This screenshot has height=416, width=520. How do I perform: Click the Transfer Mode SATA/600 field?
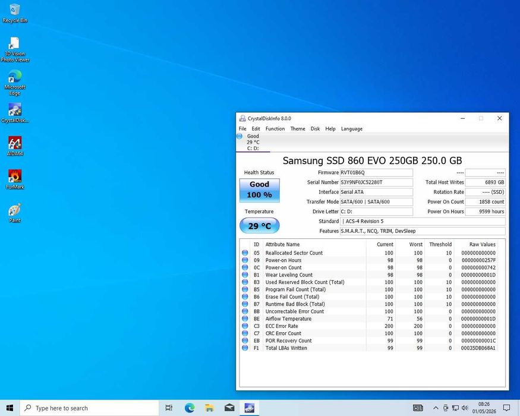pos(376,201)
